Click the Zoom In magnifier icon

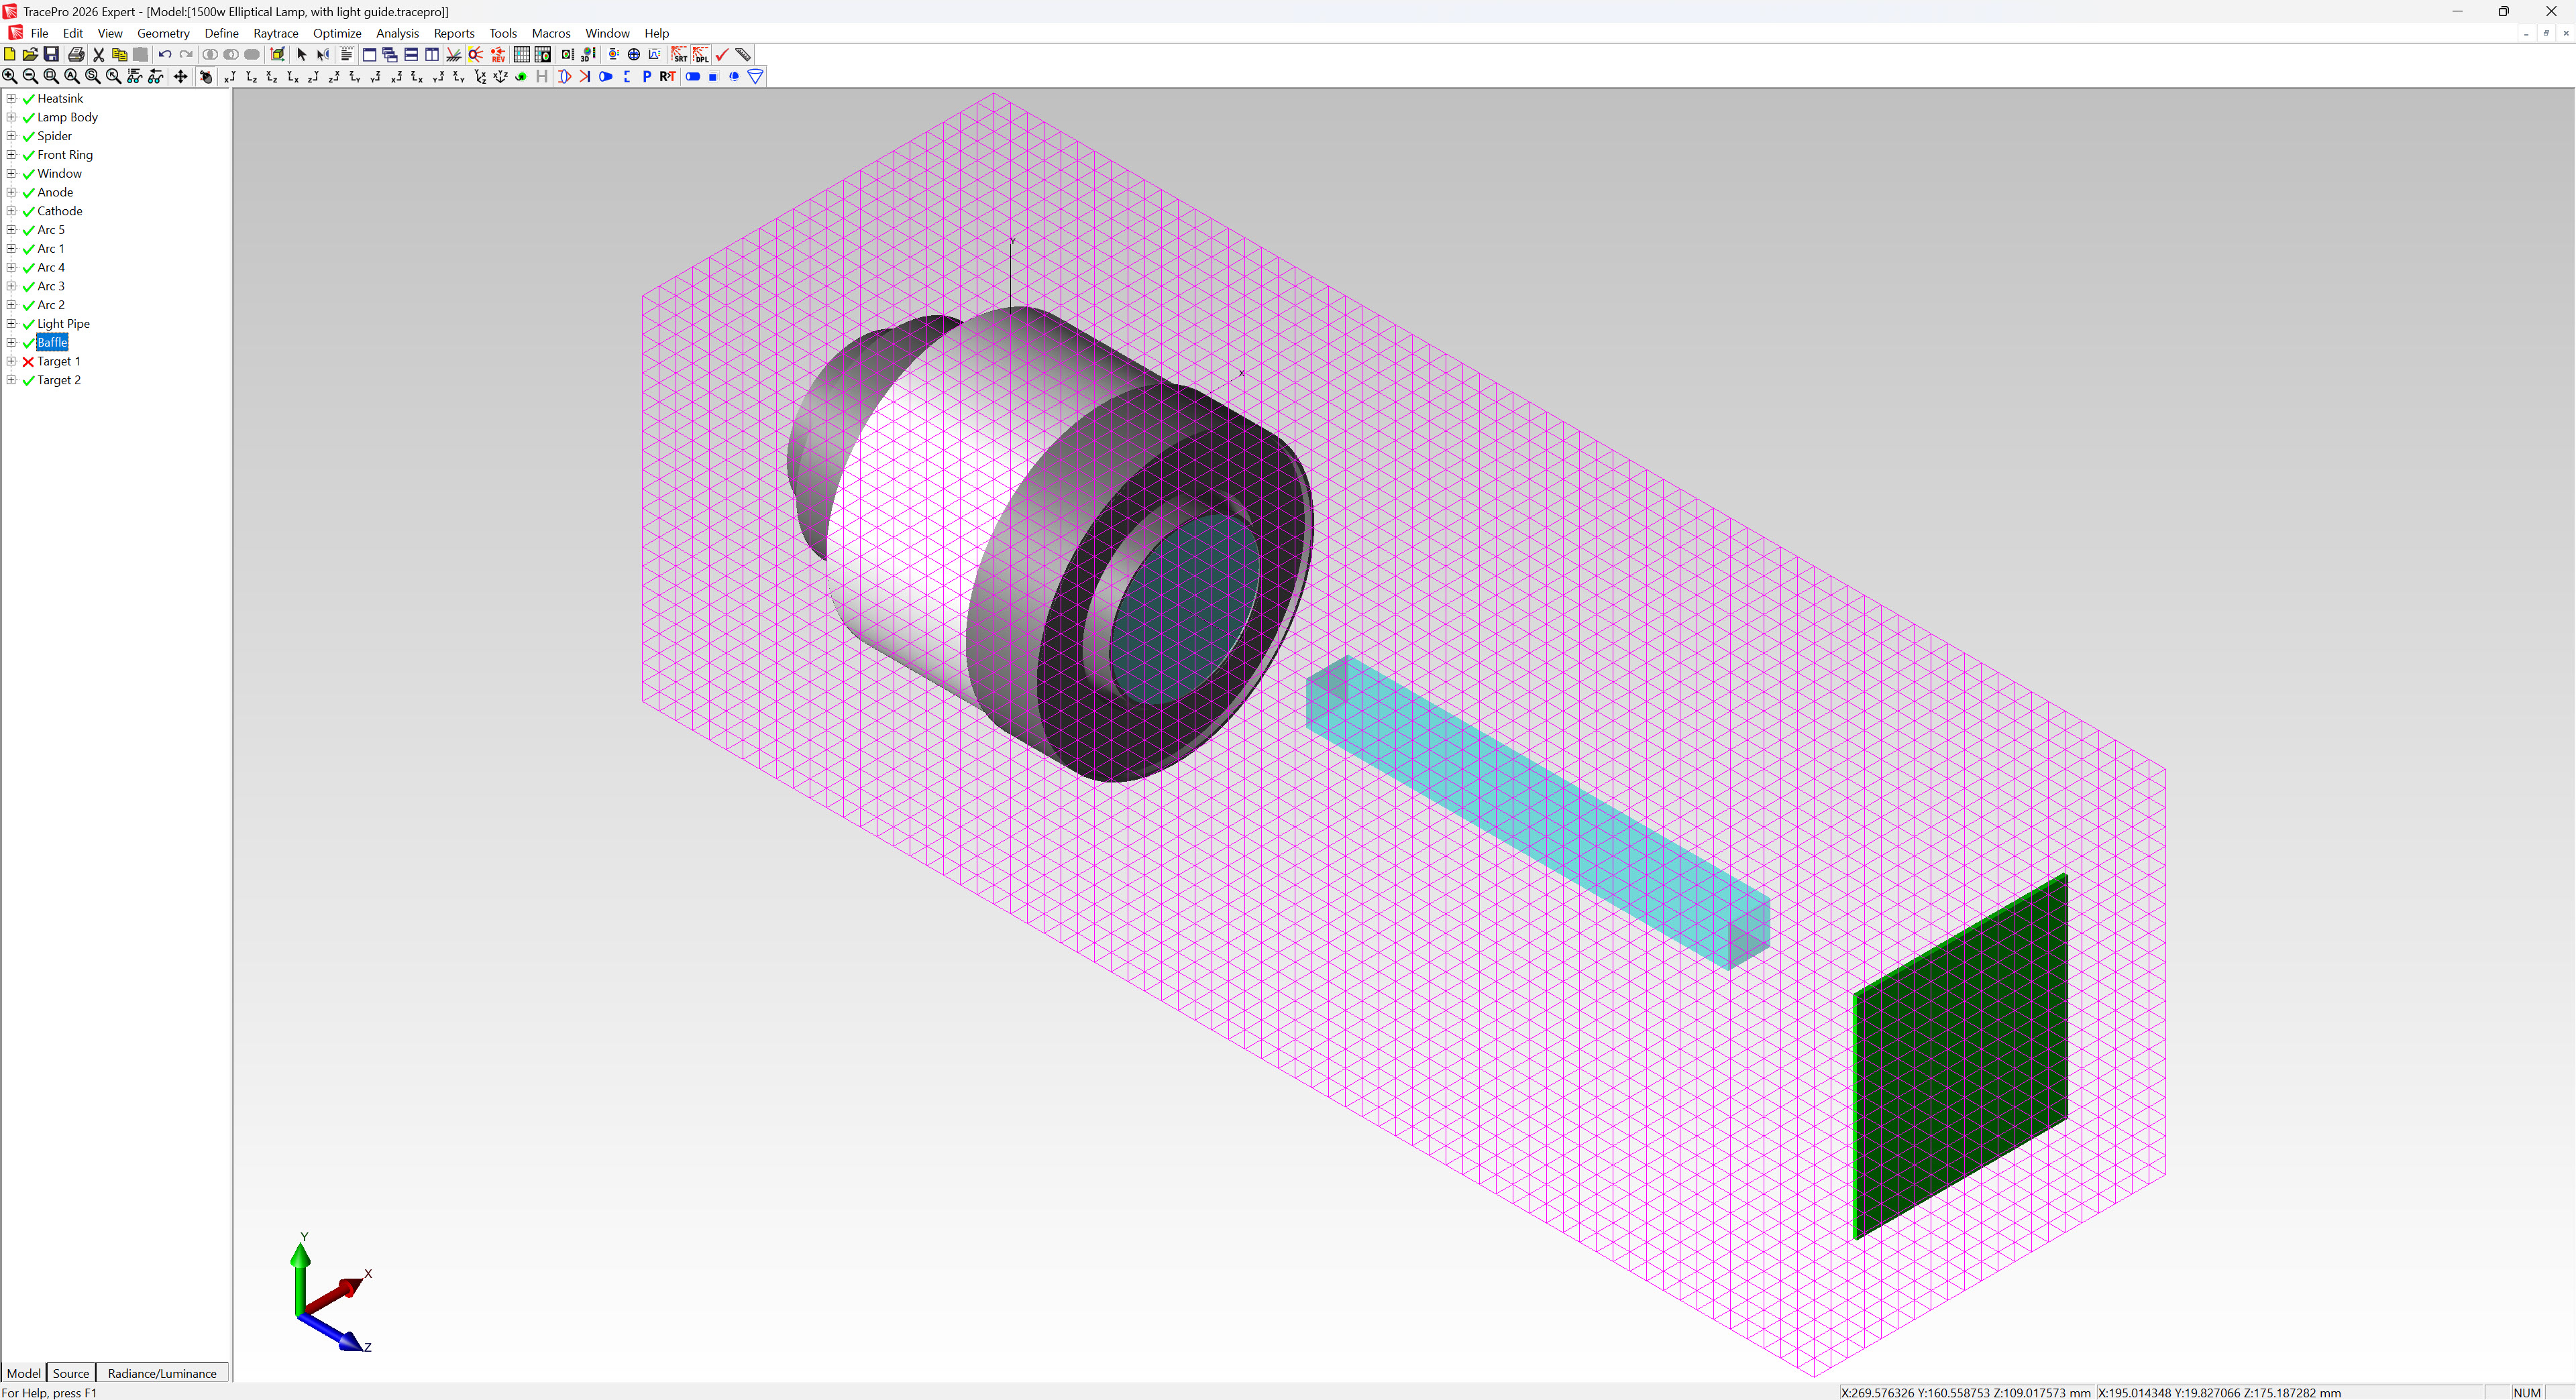[9, 76]
